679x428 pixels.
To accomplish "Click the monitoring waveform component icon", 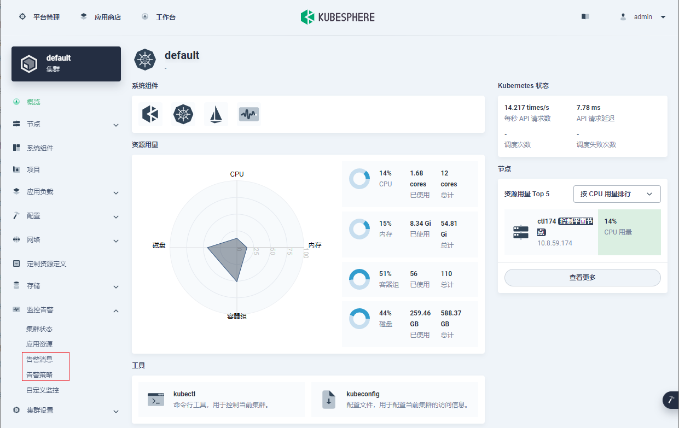I will coord(249,114).
